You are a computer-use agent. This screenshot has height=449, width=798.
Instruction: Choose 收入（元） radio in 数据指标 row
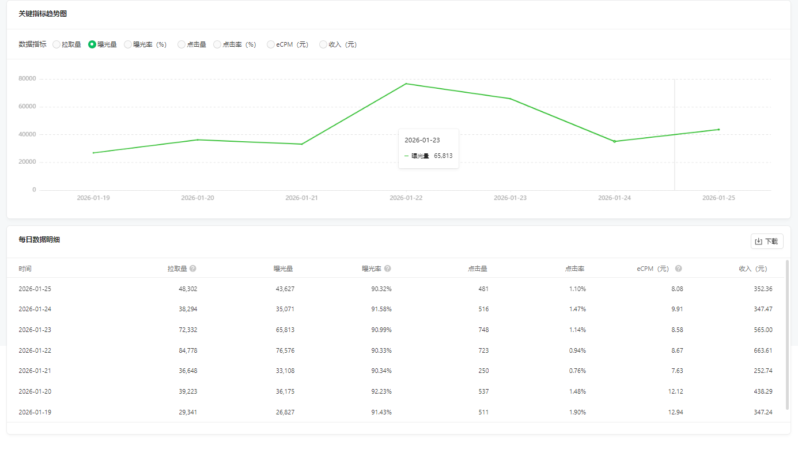(323, 44)
